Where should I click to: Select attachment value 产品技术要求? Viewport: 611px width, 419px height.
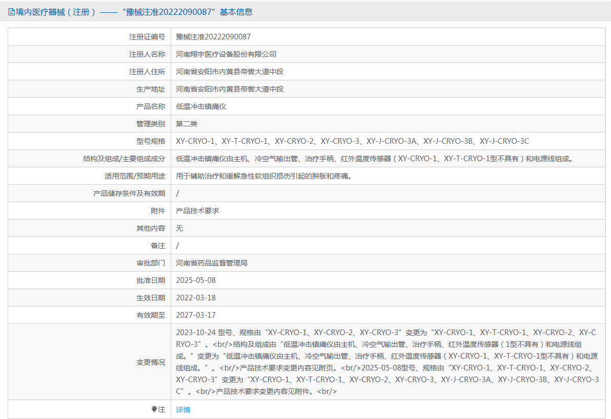tap(198, 211)
